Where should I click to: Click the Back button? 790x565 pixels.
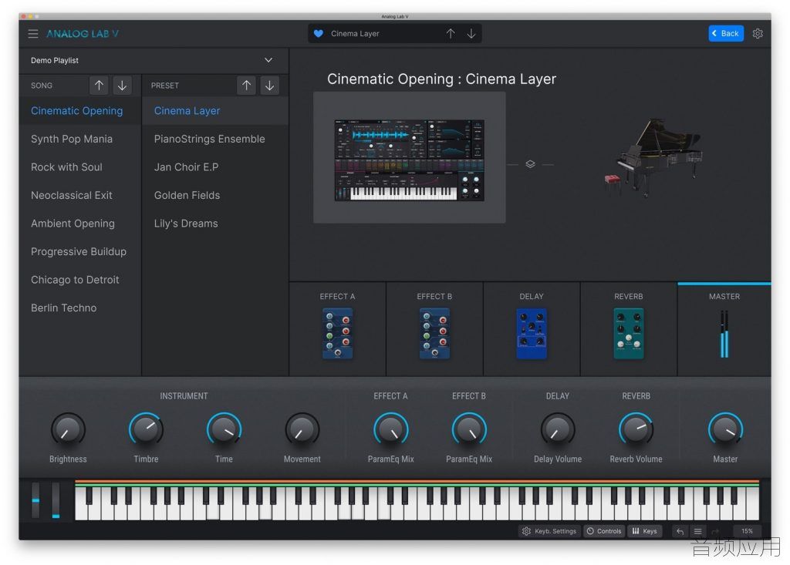coord(725,33)
